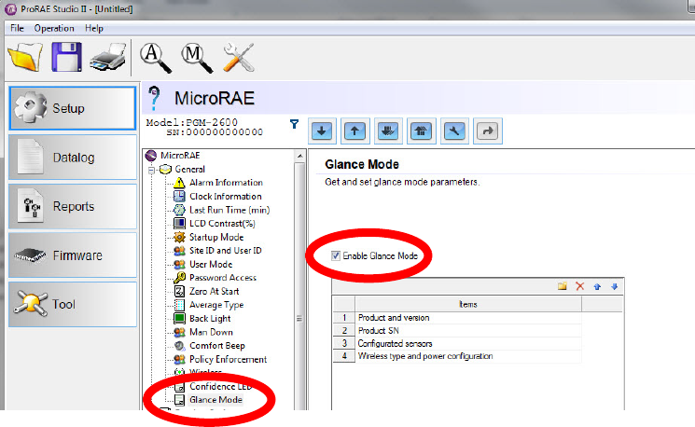
Task: Click the tree panel vertical scrollbar thumb
Action: click(299, 287)
